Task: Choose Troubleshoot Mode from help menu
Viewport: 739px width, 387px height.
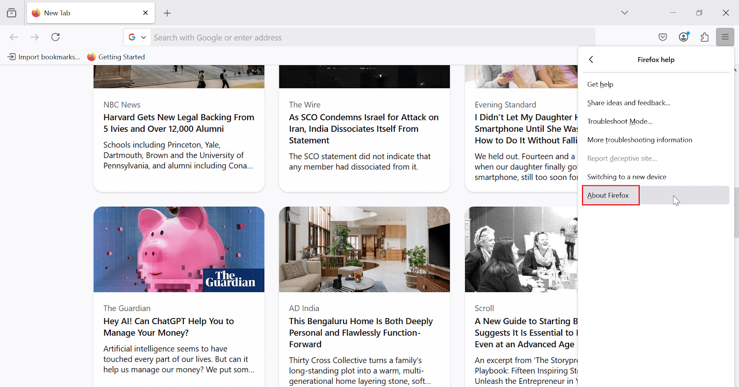Action: (619, 122)
